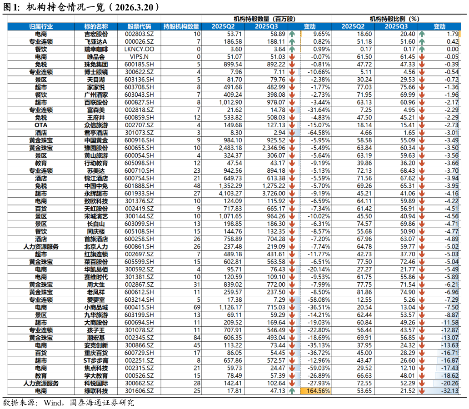The width and height of the screenshot is (469, 409).
Task: Click the source note 数据来源：Wind，国泰海通证券研究
Action: pyautogui.click(x=69, y=403)
